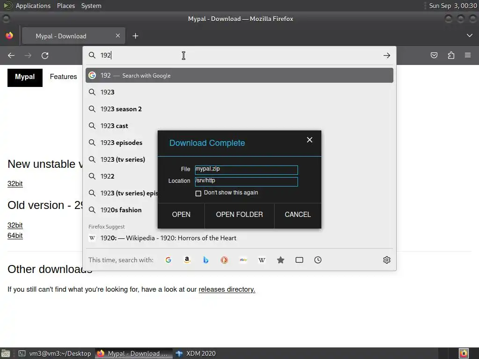479x359 pixels.
Task: Search this time with Amazon
Action: point(187,260)
